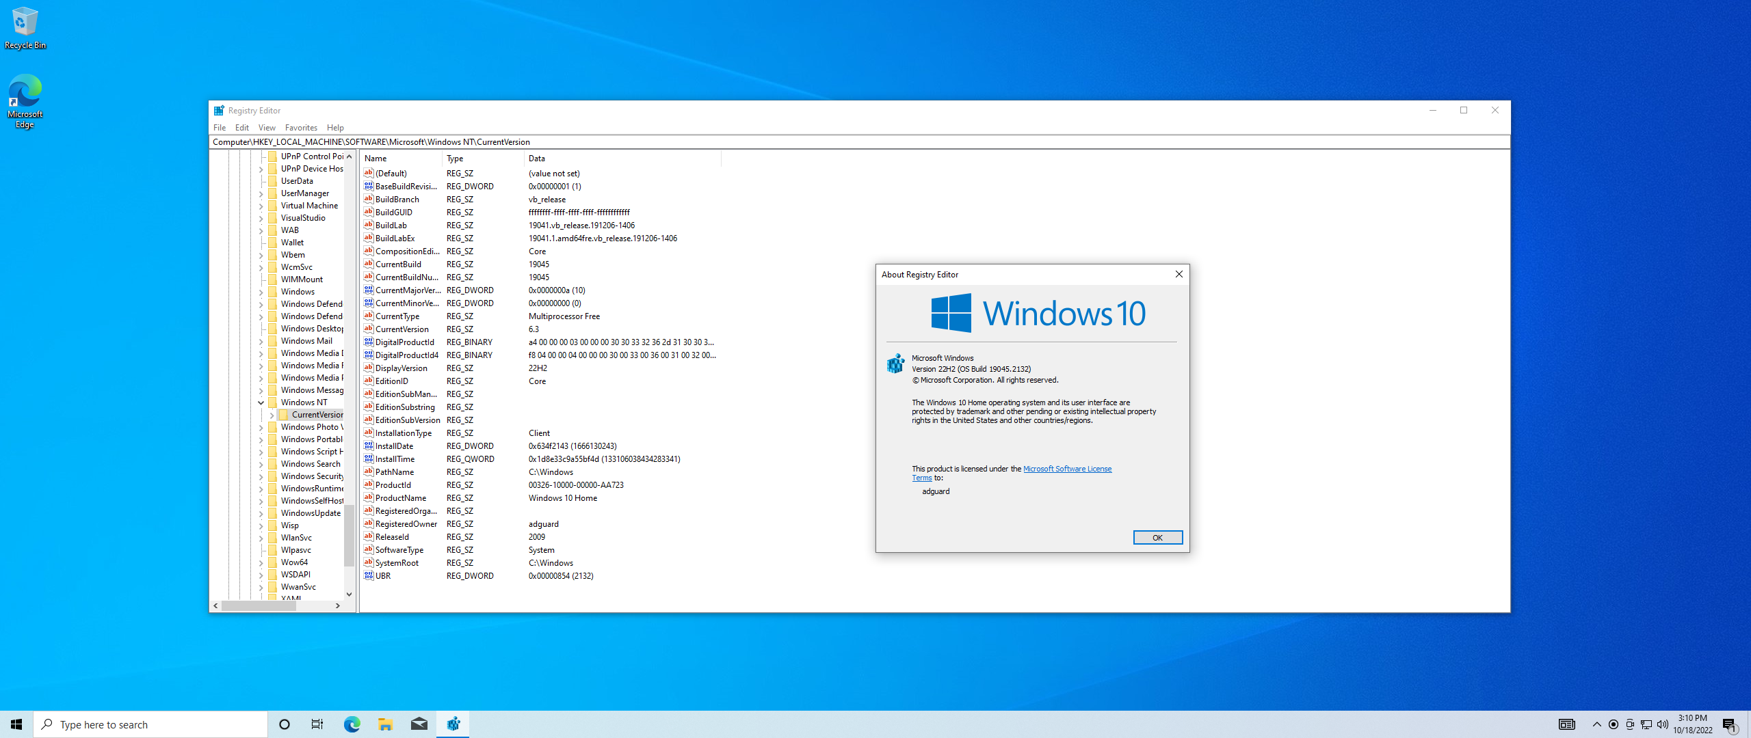Select the UBR DWORD value icon
1751x738 pixels.
(369, 575)
